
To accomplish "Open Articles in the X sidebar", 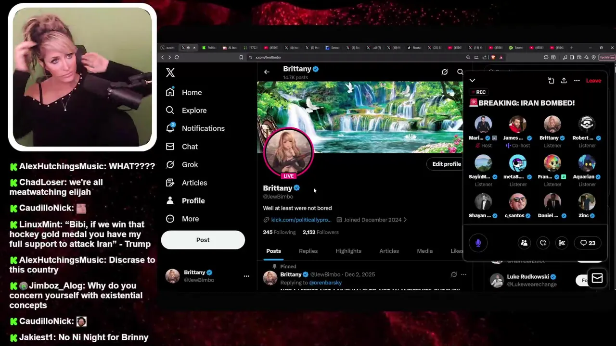I will click(x=186, y=183).
